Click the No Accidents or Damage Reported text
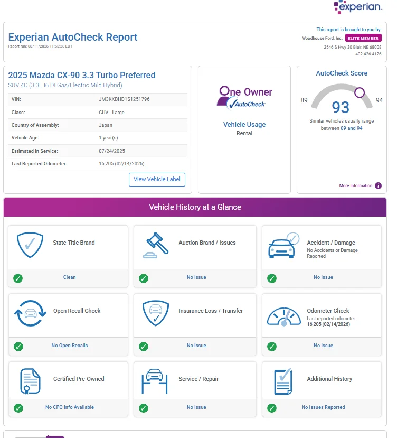The width and height of the screenshot is (397, 438). point(332,254)
